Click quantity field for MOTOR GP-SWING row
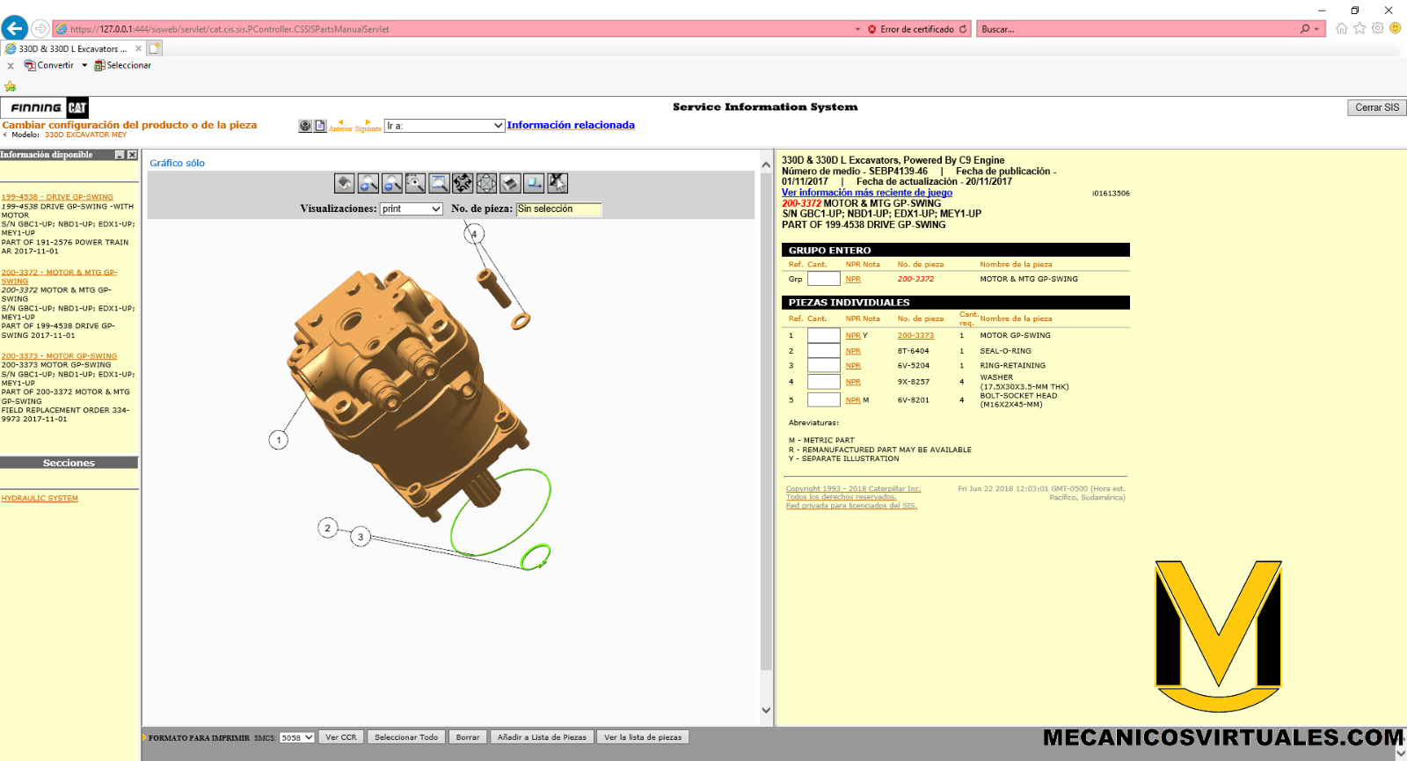1407x761 pixels. (824, 335)
